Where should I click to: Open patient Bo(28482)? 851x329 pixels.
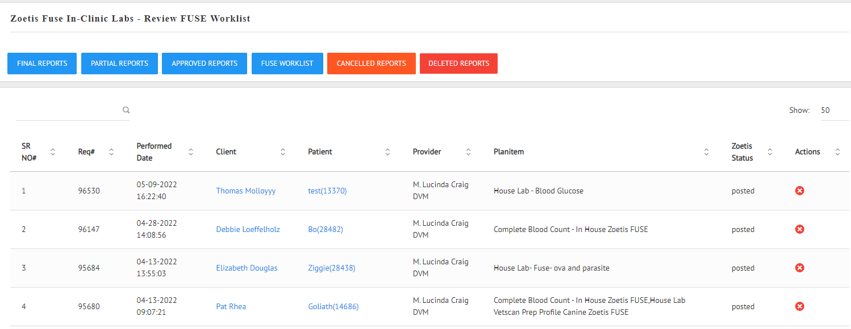click(326, 229)
